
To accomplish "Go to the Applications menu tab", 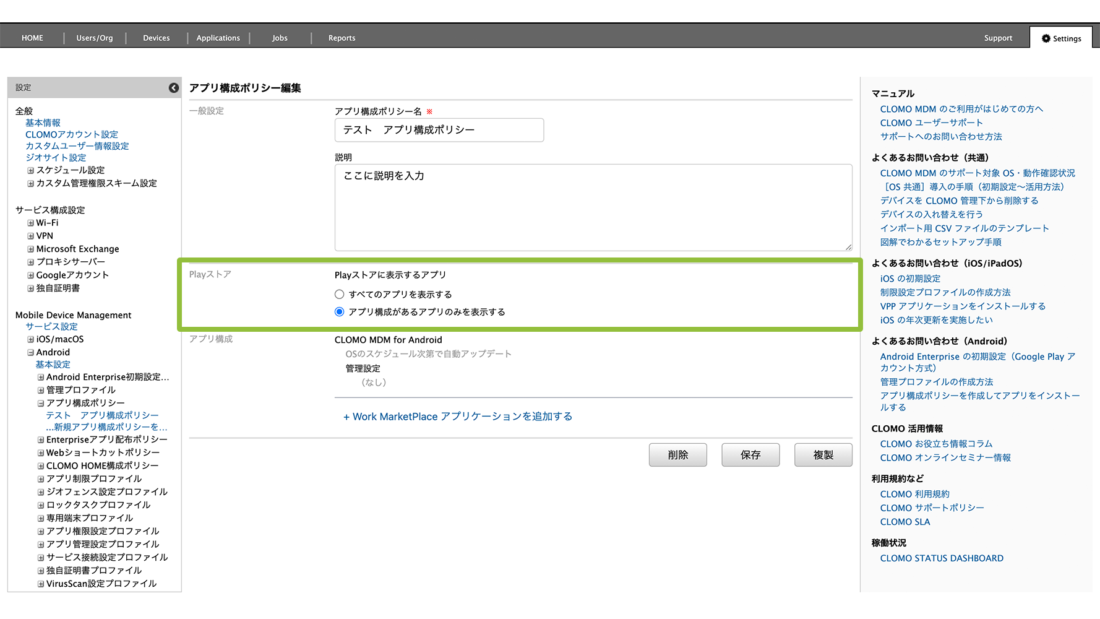I will [x=218, y=38].
